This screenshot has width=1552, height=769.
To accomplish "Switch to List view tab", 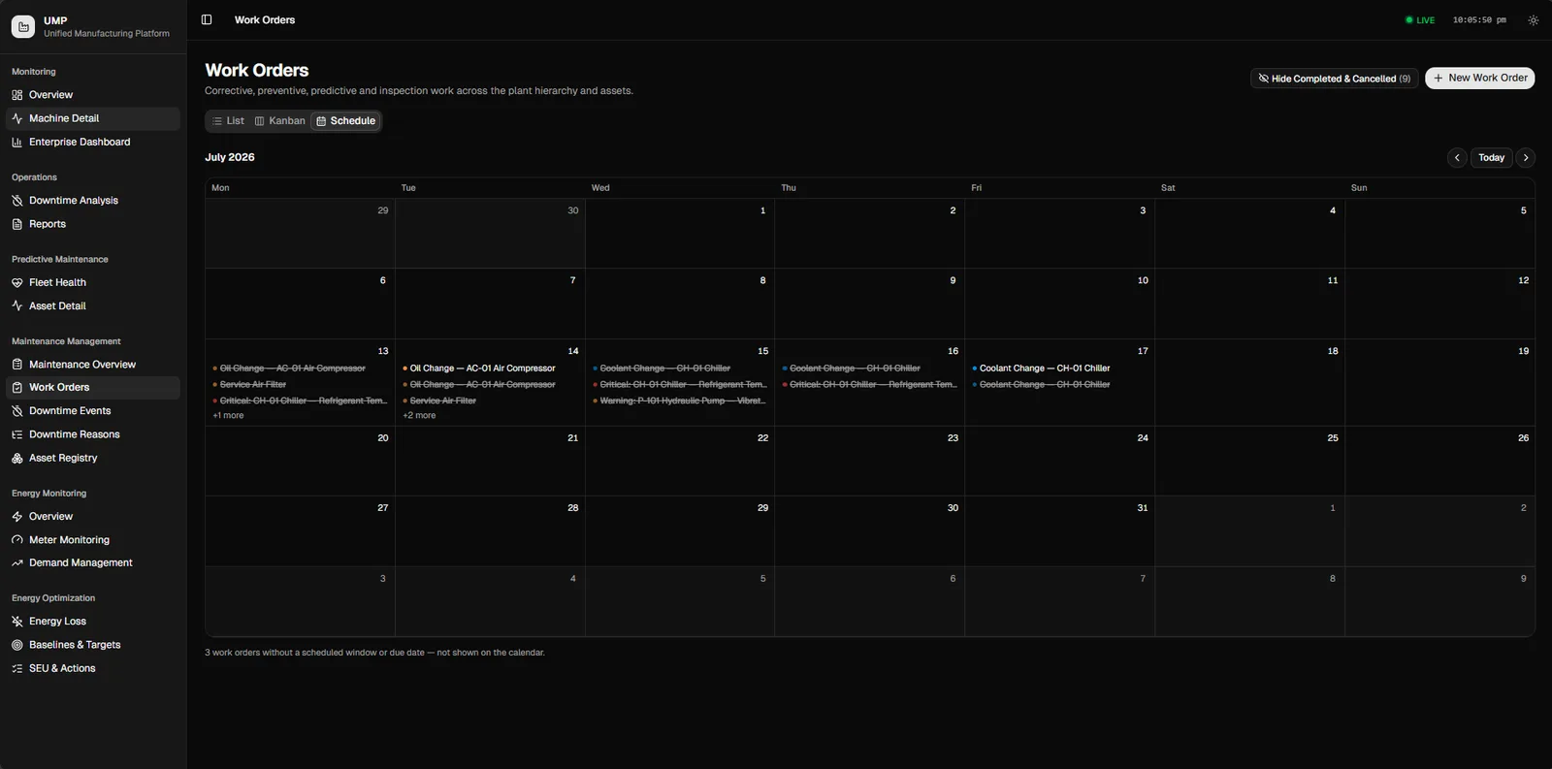I will [x=228, y=121].
